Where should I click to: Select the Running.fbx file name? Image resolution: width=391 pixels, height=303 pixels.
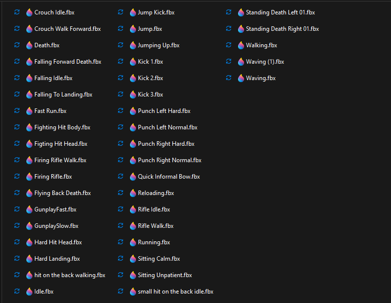point(154,242)
